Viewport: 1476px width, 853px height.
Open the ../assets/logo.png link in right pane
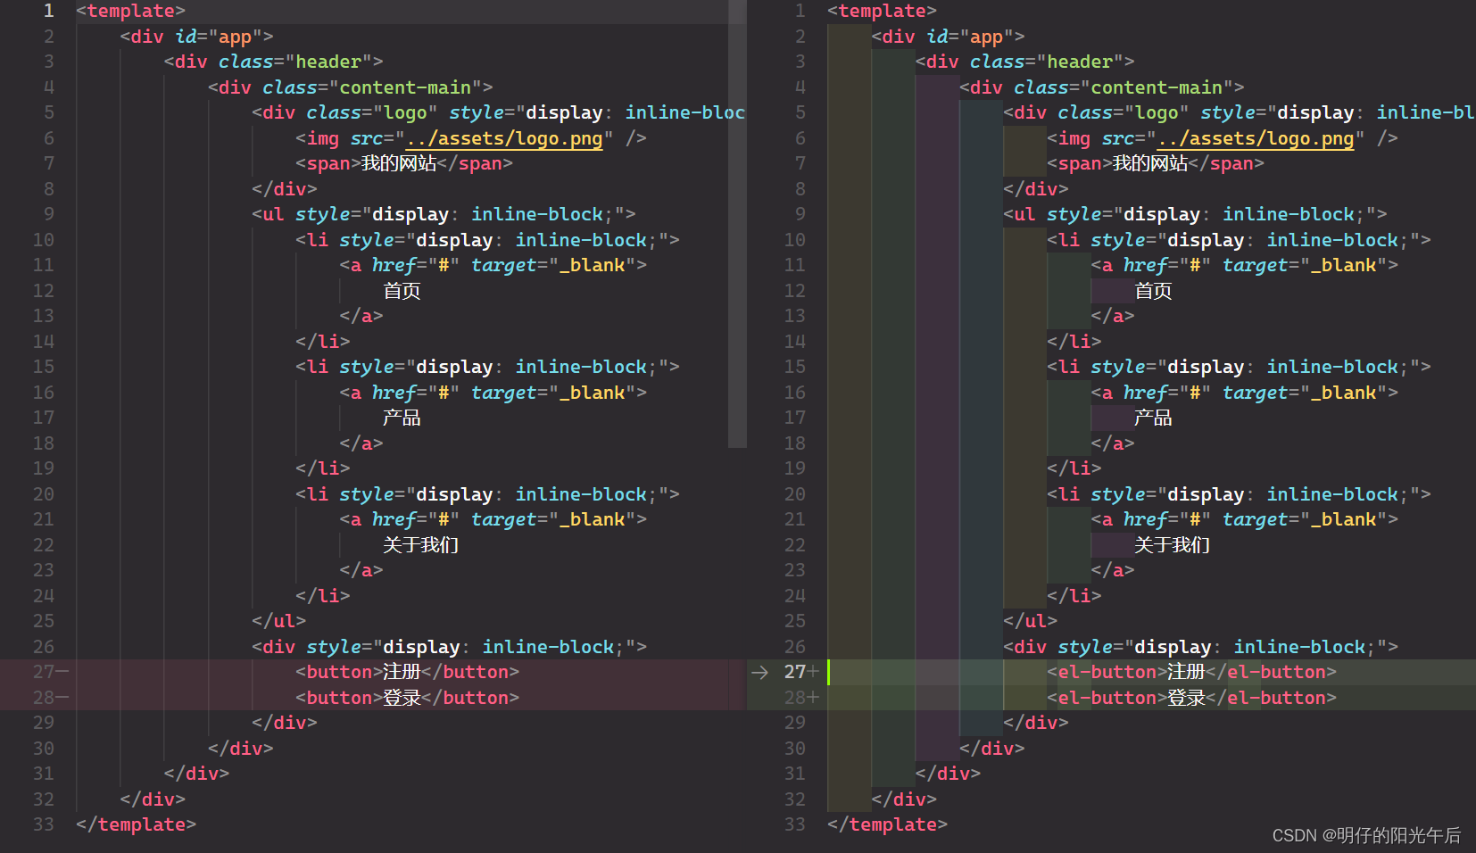(x=1256, y=138)
